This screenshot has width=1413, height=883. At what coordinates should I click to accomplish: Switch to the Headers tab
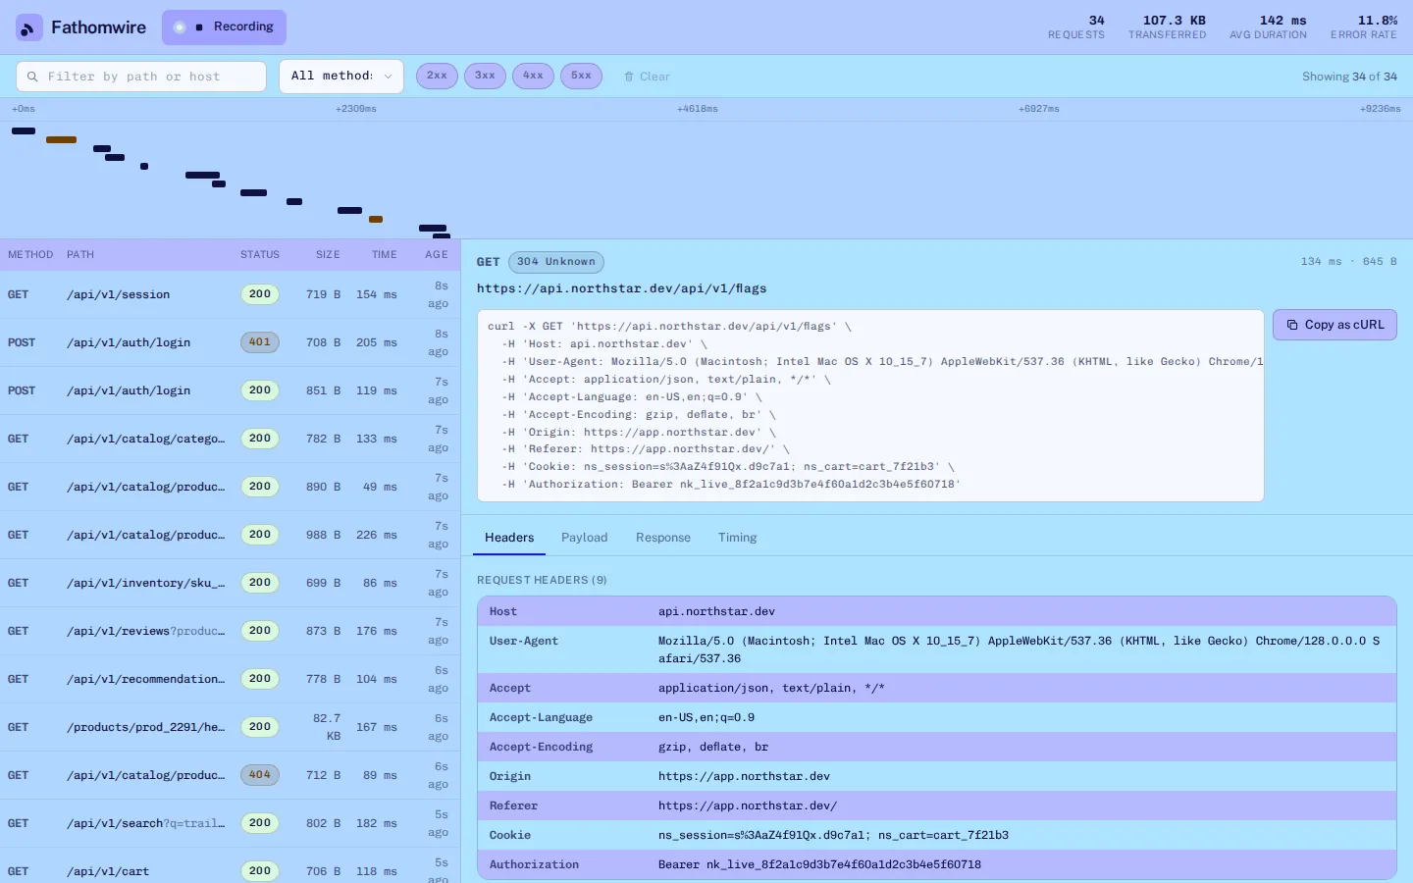coord(509,538)
